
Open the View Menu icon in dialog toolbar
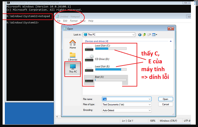pyautogui.click(x=154, y=35)
